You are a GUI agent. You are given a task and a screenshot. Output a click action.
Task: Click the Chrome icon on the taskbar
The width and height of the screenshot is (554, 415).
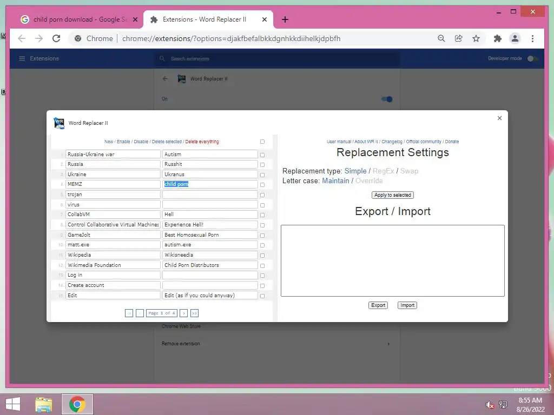[x=77, y=404]
